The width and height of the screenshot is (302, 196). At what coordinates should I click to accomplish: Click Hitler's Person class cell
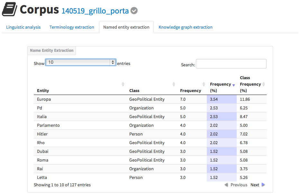[x=136, y=134]
